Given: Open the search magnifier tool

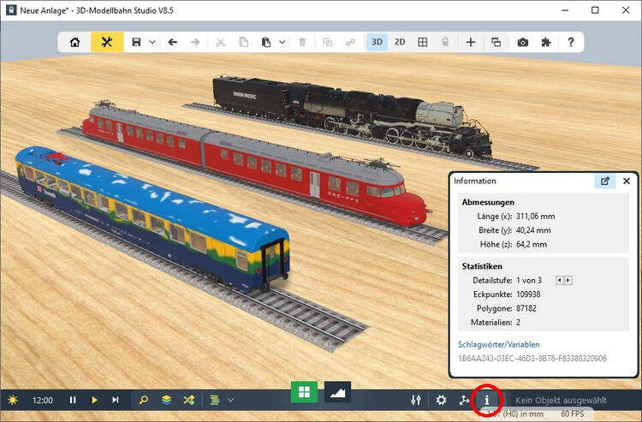Looking at the screenshot, I should point(143,400).
